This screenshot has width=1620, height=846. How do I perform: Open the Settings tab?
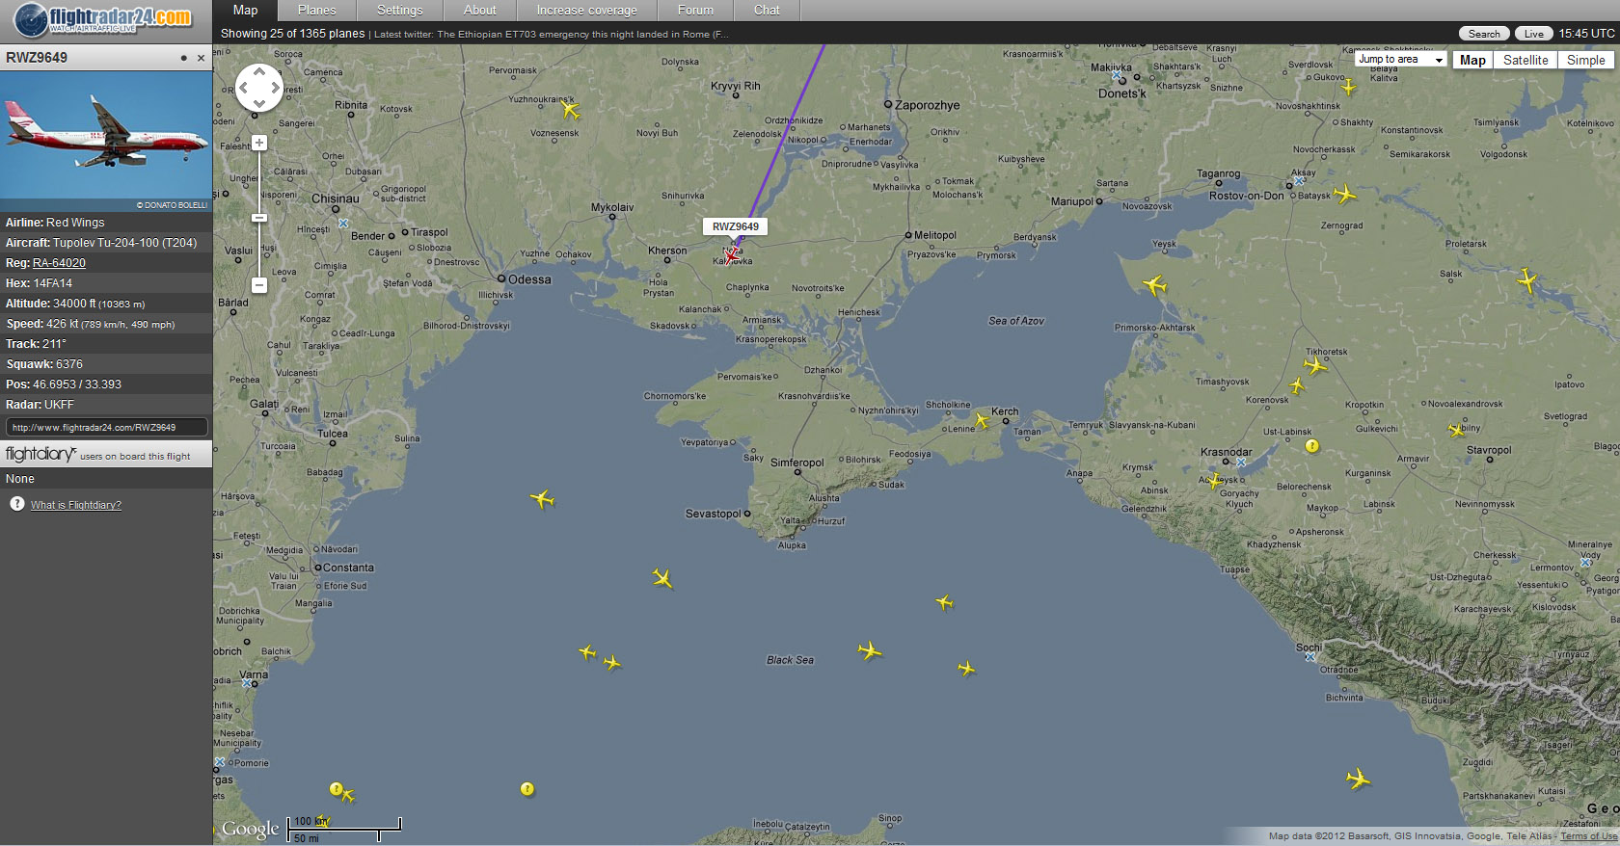click(399, 11)
